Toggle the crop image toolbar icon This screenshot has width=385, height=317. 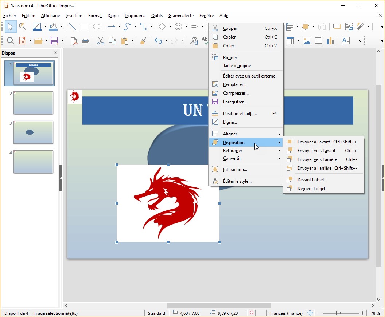[349, 27]
